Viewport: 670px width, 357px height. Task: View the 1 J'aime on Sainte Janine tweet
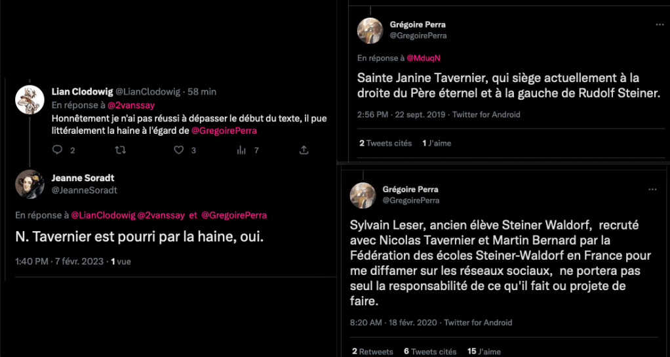[437, 143]
